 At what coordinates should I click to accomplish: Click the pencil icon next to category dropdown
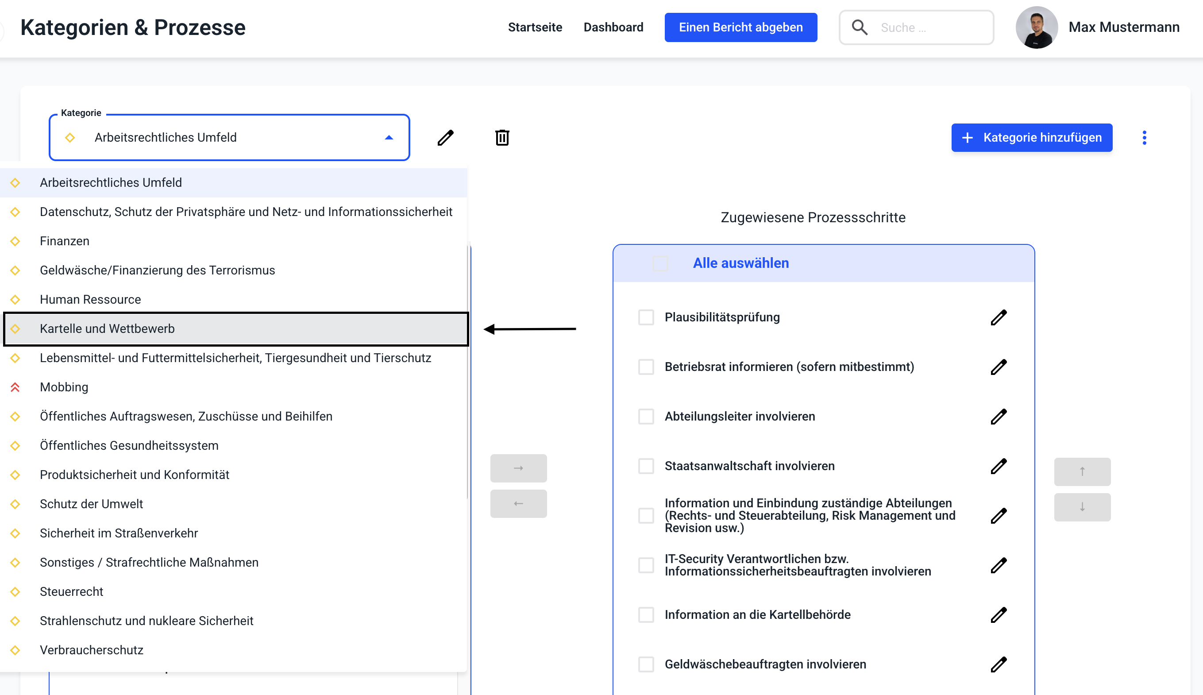click(x=445, y=138)
